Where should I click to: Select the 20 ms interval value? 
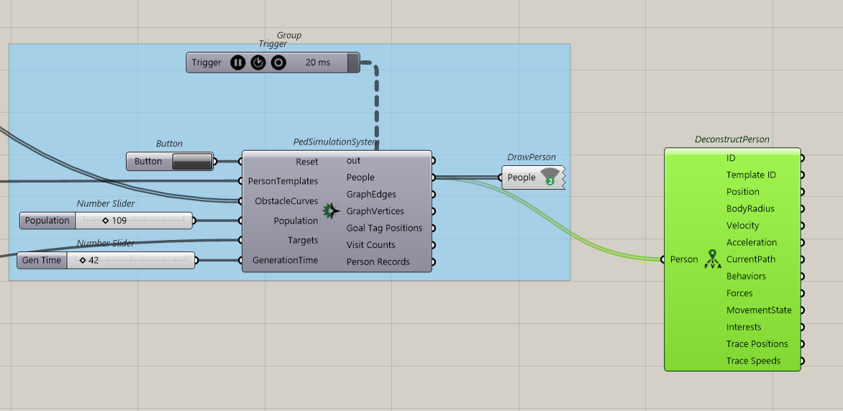click(318, 63)
